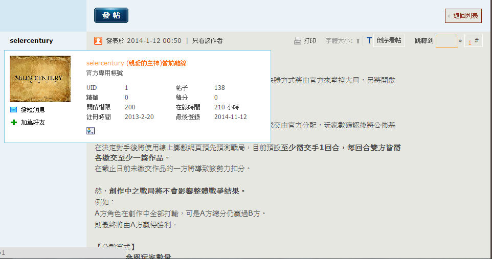Toggle 倒序看帖 reverse order view
This screenshot has width=492, height=259.
tap(389, 41)
